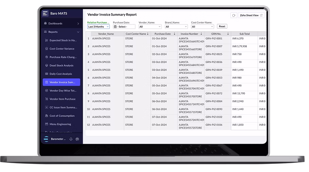Open Cost Center Variance report
309x172 pixels.
62,49
